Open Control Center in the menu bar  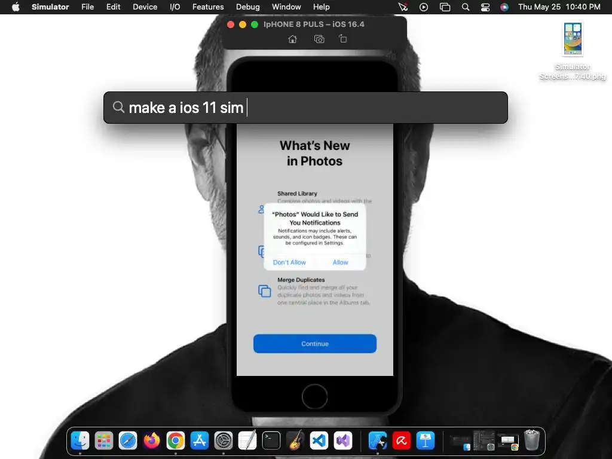(485, 7)
